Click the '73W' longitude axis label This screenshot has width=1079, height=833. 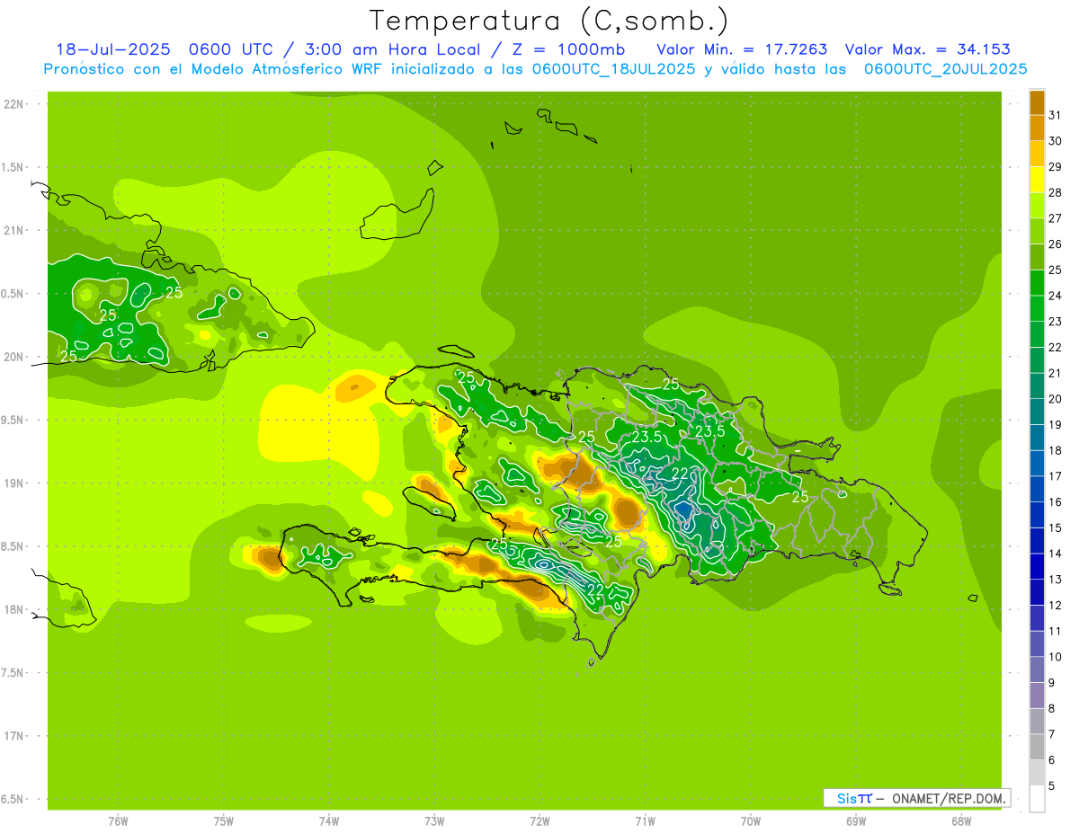[434, 820]
